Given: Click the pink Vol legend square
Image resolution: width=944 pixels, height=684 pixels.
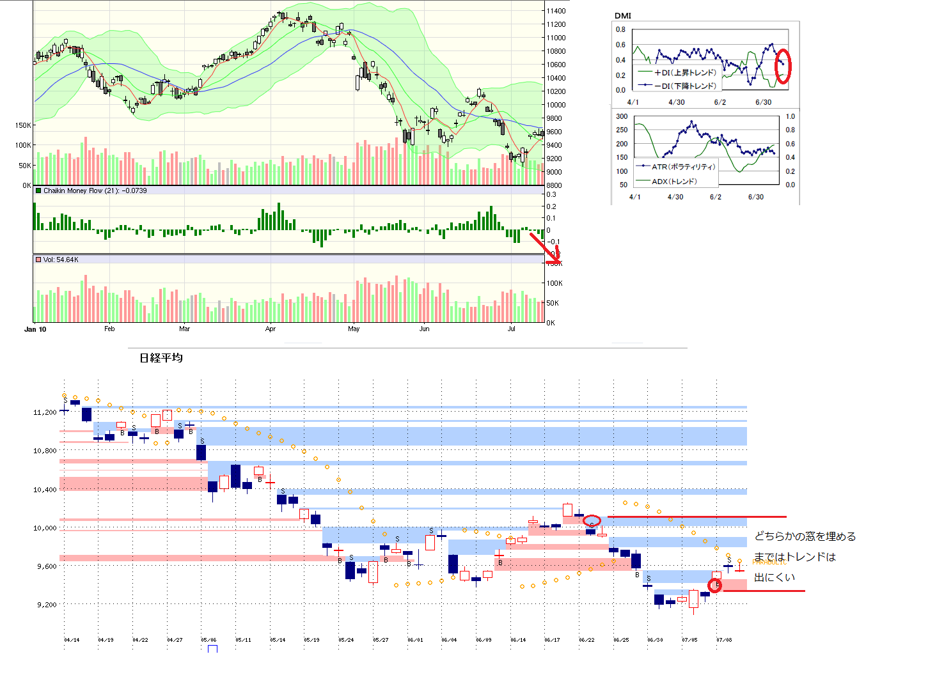Looking at the screenshot, I should click(38, 260).
